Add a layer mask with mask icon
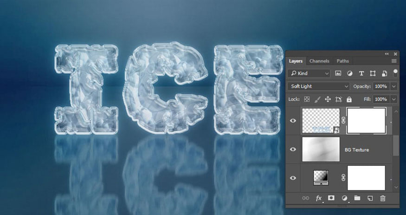406x215 pixels. [x=331, y=198]
